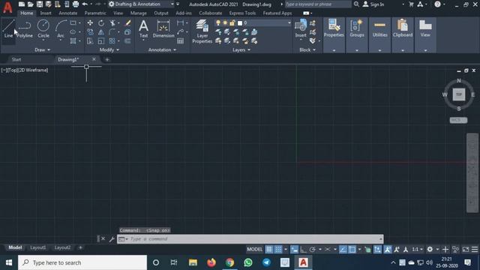Switch to the Parametric tab
The image size is (480, 270).
95,13
